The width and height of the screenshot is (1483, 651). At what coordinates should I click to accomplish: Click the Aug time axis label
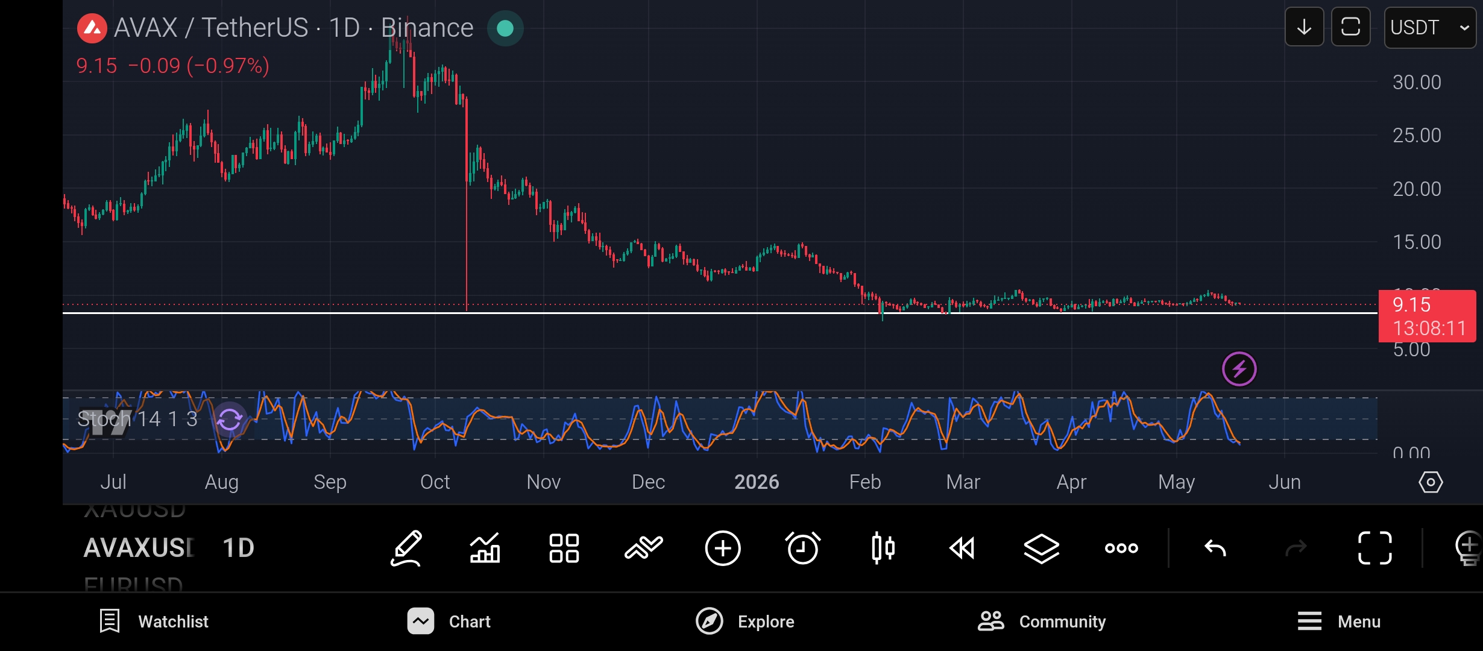tap(222, 482)
